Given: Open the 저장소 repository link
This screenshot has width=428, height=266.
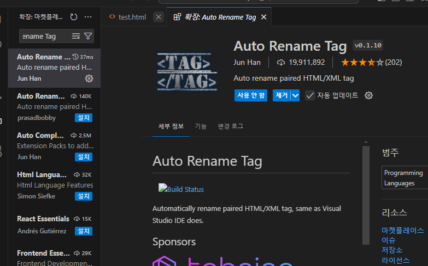Looking at the screenshot, I should click(x=392, y=250).
